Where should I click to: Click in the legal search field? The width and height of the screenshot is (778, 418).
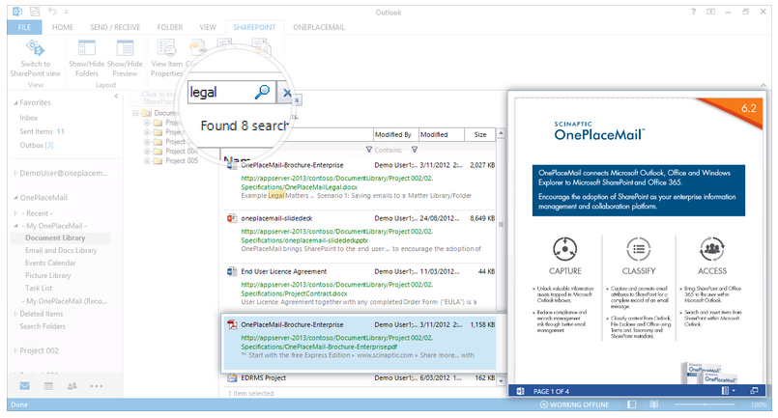pos(217,93)
